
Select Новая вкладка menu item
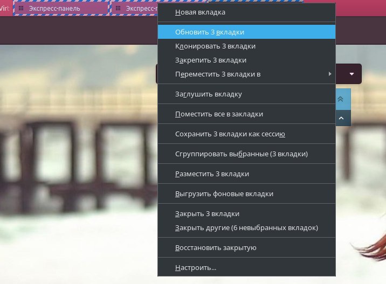pos(246,12)
